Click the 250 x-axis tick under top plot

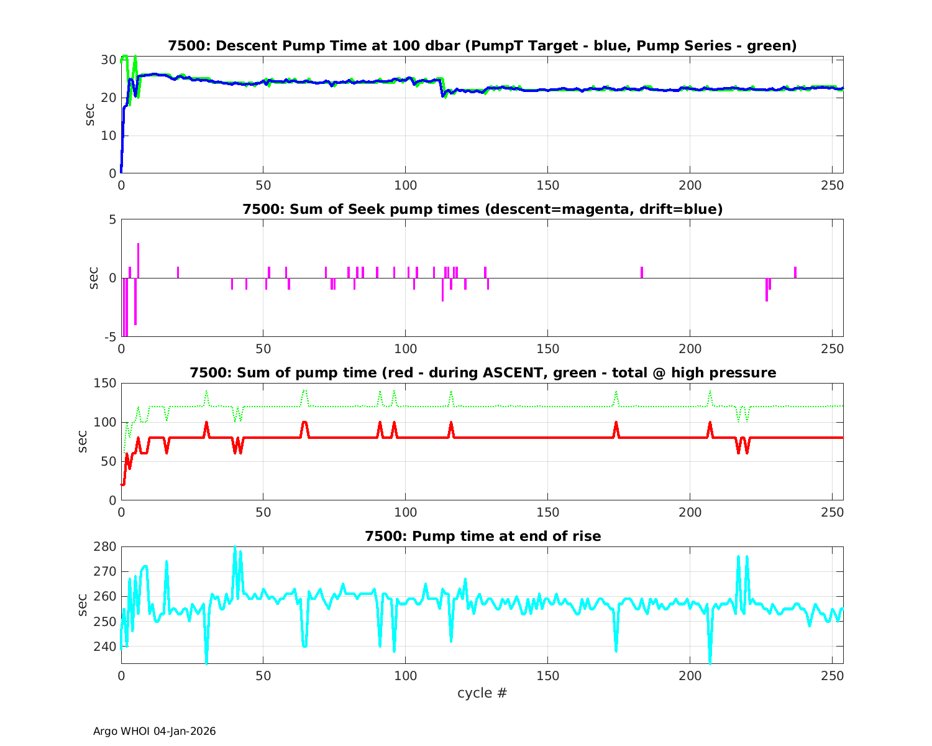832,185
